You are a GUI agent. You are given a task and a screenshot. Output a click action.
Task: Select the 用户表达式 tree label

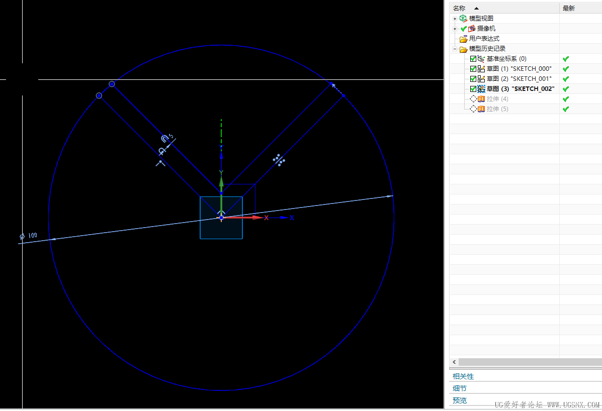coord(484,39)
